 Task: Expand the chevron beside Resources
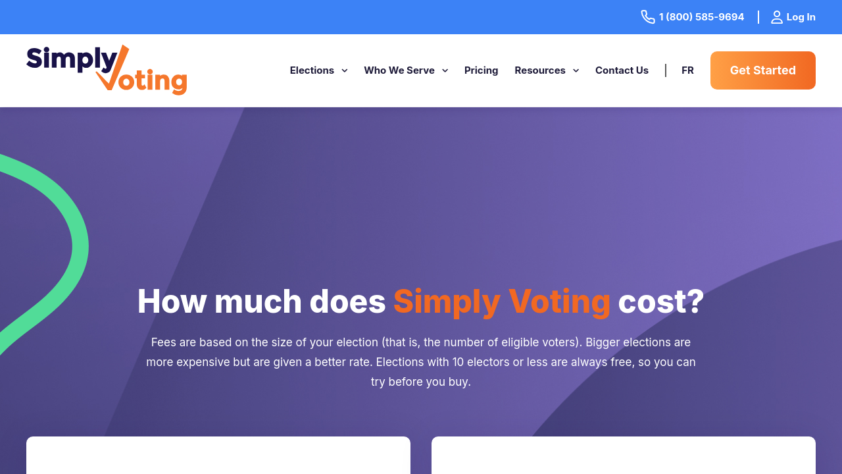tap(576, 70)
